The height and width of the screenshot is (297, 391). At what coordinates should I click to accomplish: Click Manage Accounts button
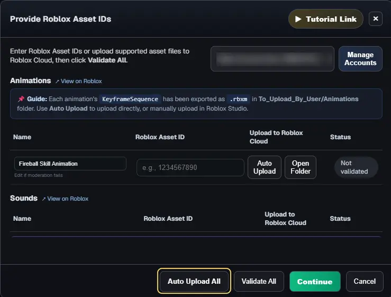(360, 59)
